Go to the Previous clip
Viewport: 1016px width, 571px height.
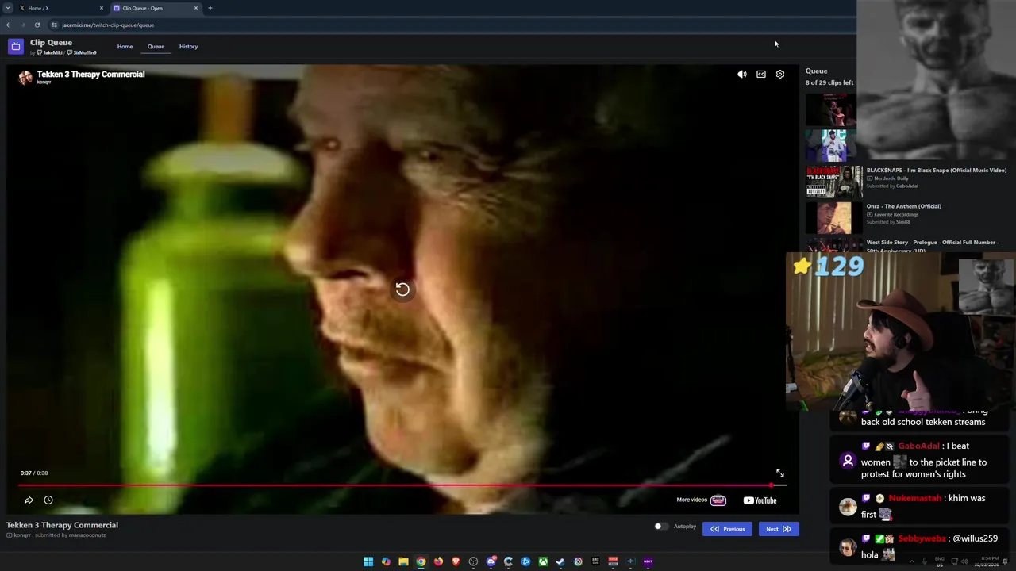727,529
